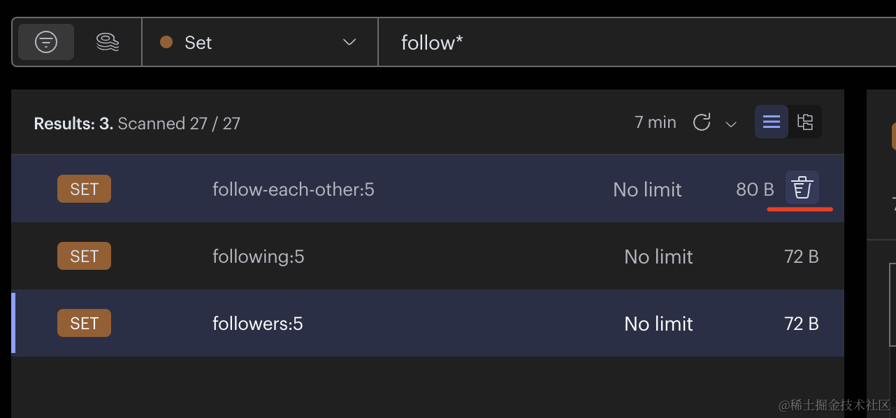Click the 80 B size of follow-each-other:5

coord(755,189)
